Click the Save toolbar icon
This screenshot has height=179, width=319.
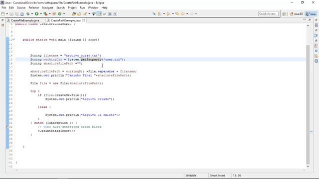click(x=11, y=14)
